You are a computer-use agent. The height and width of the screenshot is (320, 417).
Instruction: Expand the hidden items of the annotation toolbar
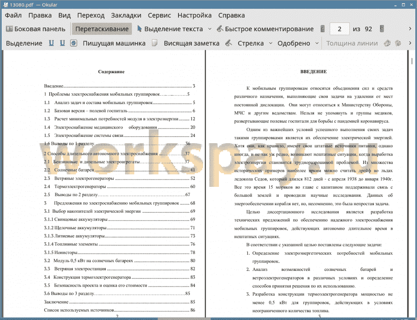pos(410,43)
